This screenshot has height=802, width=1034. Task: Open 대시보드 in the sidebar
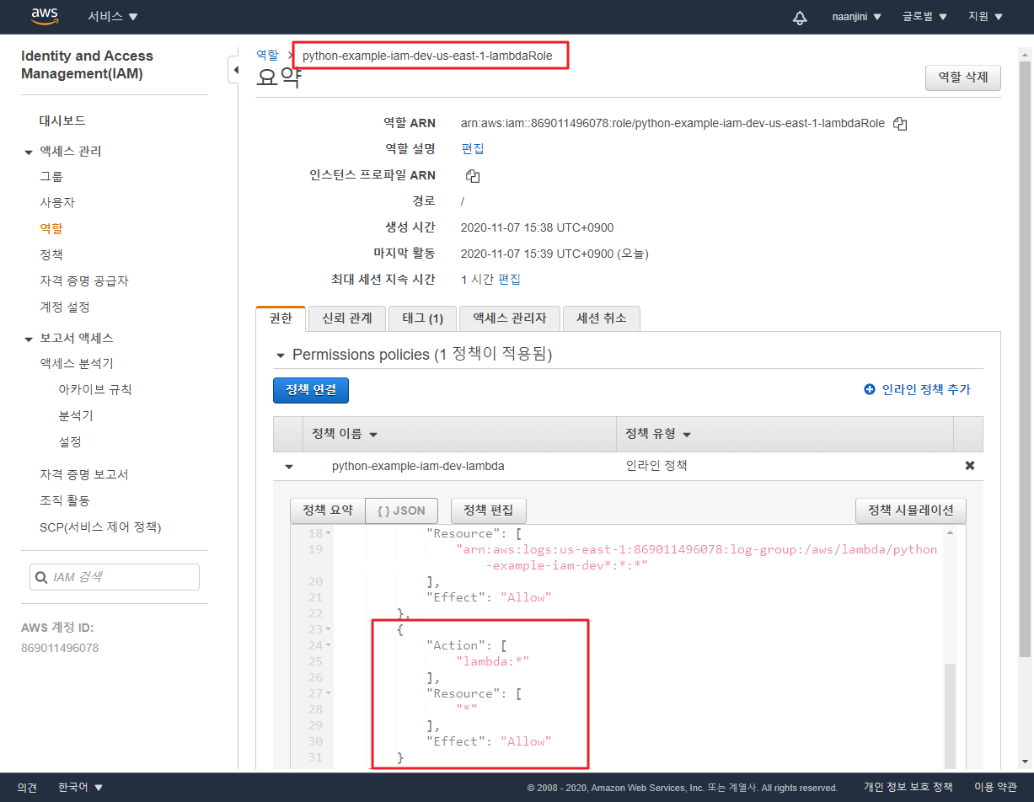click(x=62, y=121)
